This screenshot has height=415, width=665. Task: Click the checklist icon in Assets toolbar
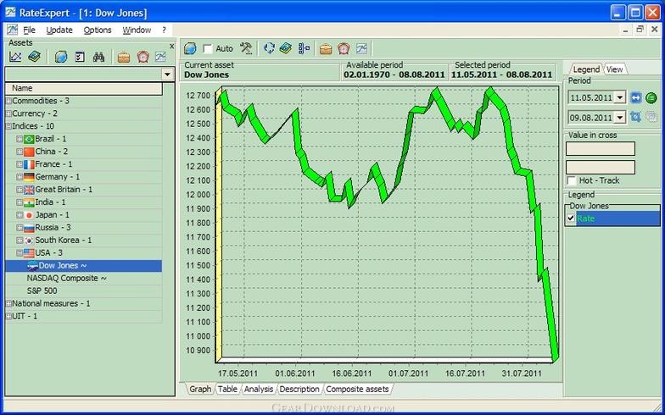tap(80, 56)
